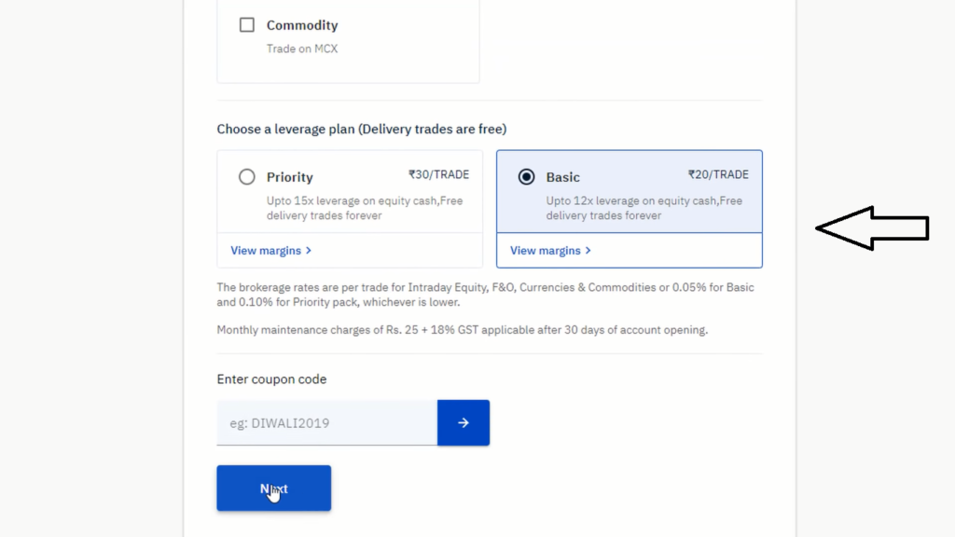Screen dimensions: 955x537
Task: Focus the coupon code input field
Action: pos(327,422)
